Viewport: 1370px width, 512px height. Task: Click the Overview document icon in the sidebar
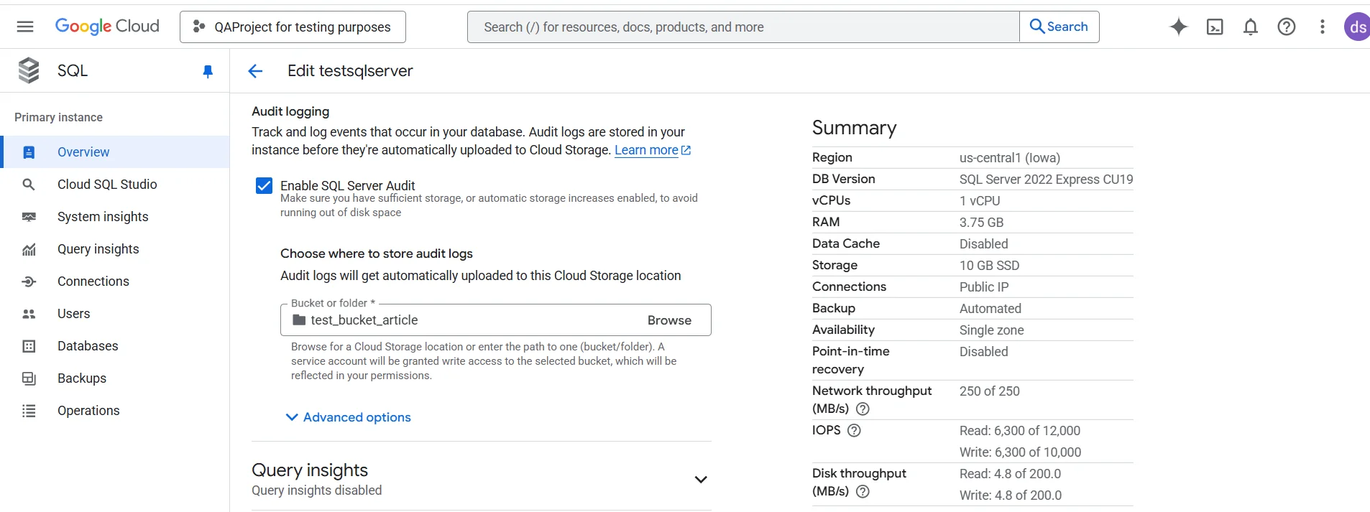tap(29, 152)
